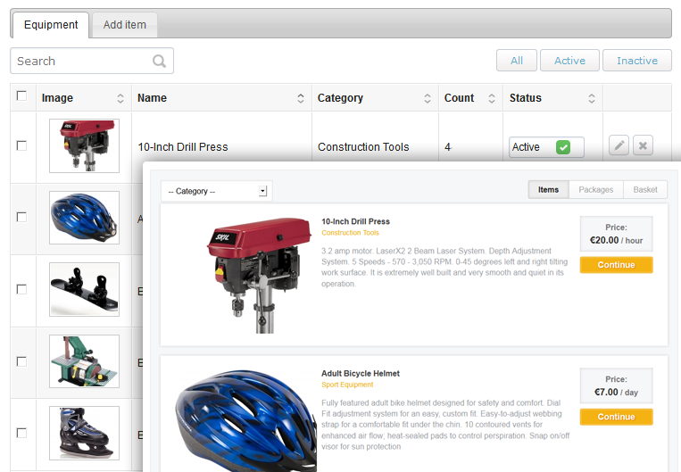Open snowboard thumbnail in table
This screenshot has width=681, height=472.
click(x=84, y=289)
